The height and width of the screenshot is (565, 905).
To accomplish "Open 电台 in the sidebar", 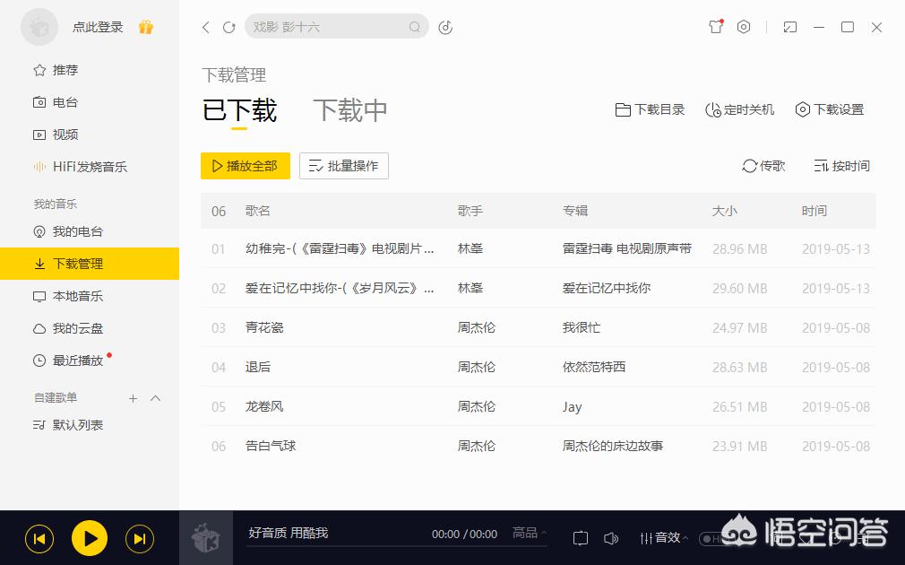I will click(56, 102).
